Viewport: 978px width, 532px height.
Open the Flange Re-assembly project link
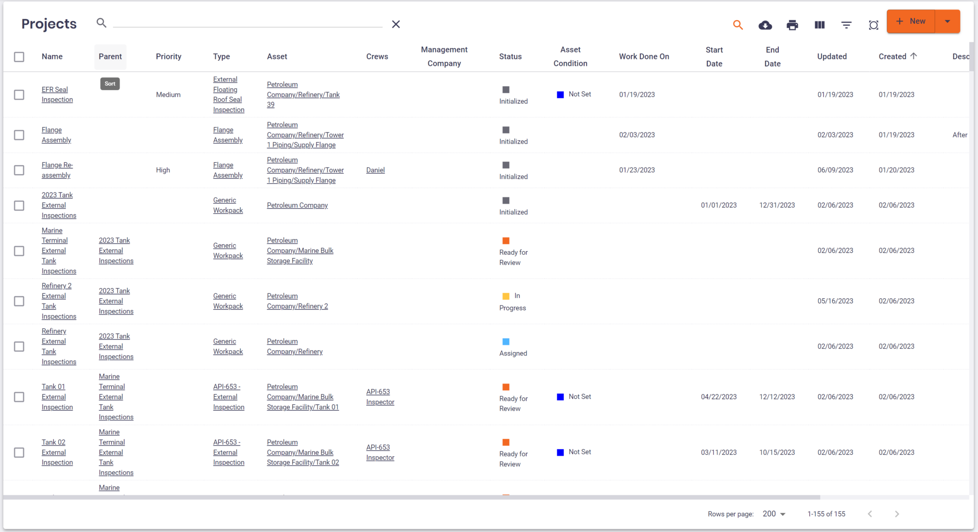pyautogui.click(x=57, y=170)
